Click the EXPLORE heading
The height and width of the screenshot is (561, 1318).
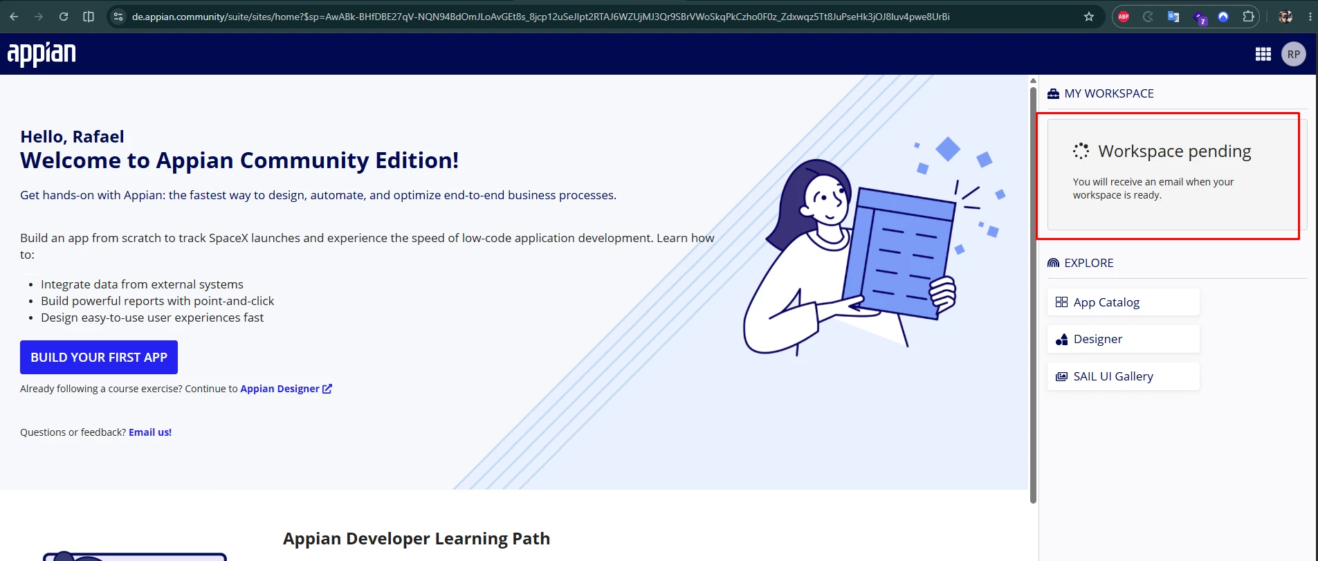(x=1089, y=263)
